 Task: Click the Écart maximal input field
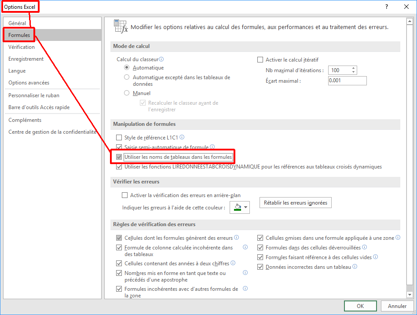[x=347, y=81]
